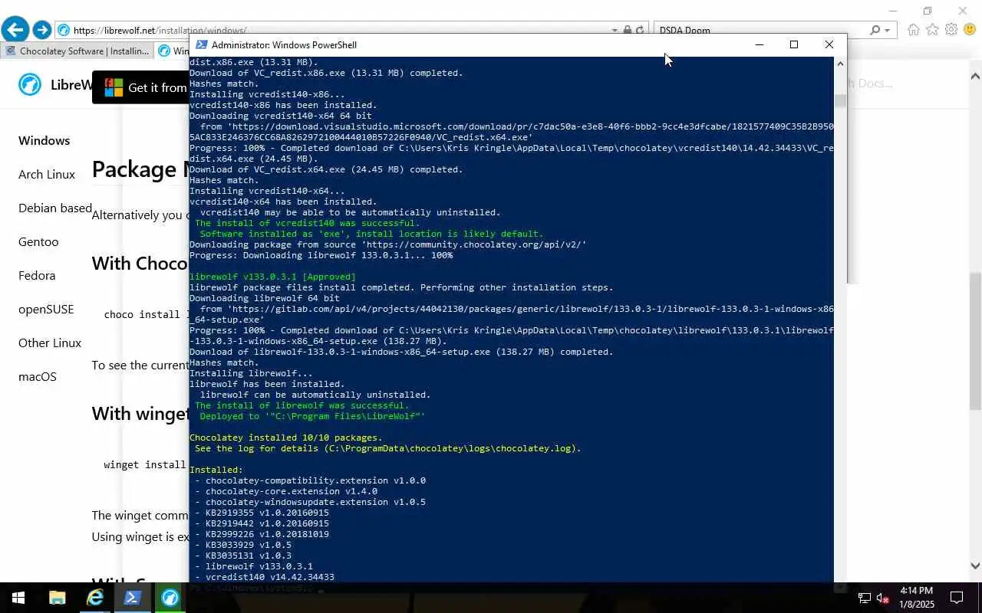Launch LibreWolf from the taskbar
982x613 pixels.
(170, 598)
